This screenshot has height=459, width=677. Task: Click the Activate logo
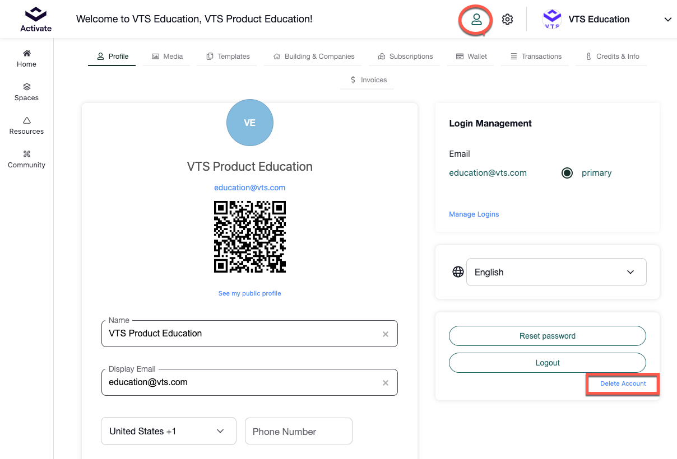pos(35,19)
